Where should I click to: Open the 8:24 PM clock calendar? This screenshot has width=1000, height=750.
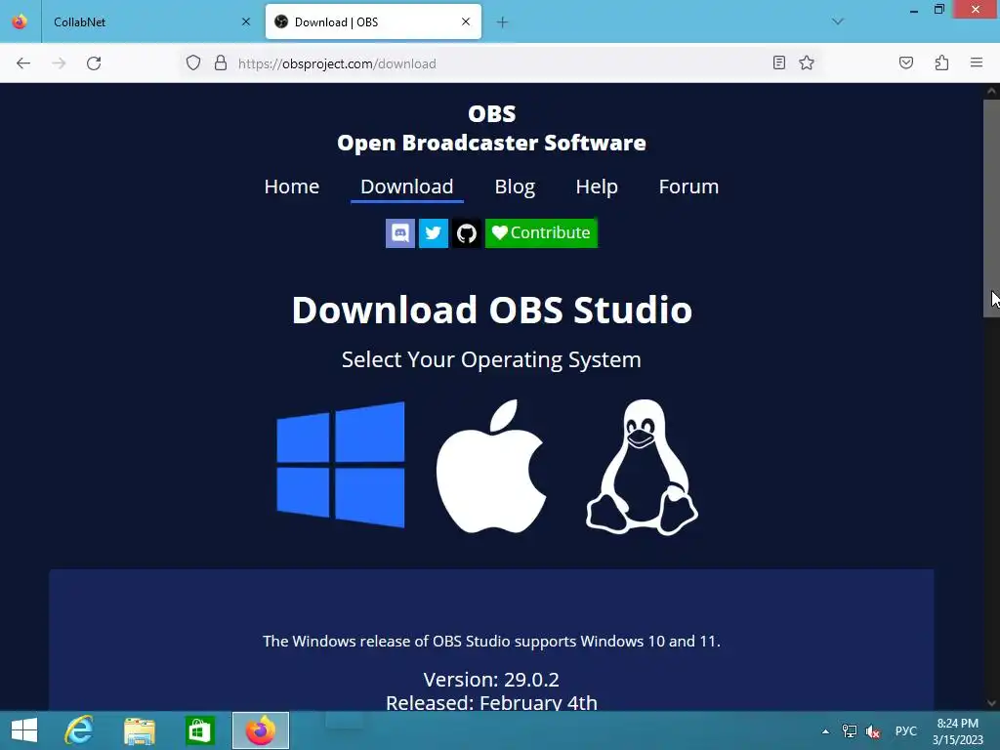[x=957, y=731]
